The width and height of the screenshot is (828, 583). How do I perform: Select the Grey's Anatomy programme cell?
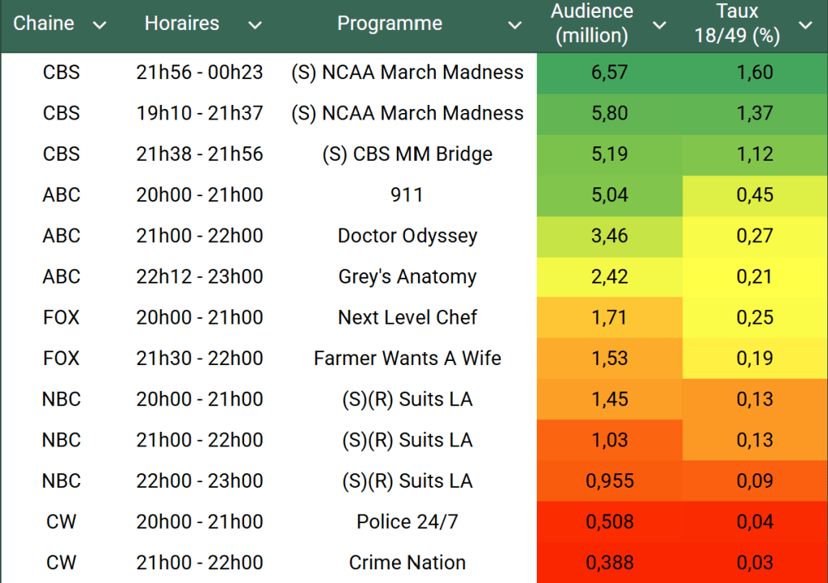point(408,277)
